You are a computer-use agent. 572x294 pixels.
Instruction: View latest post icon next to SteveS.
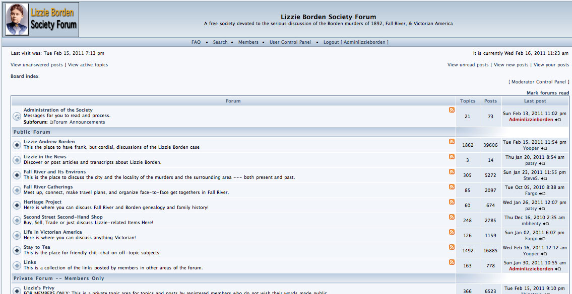pyautogui.click(x=544, y=178)
